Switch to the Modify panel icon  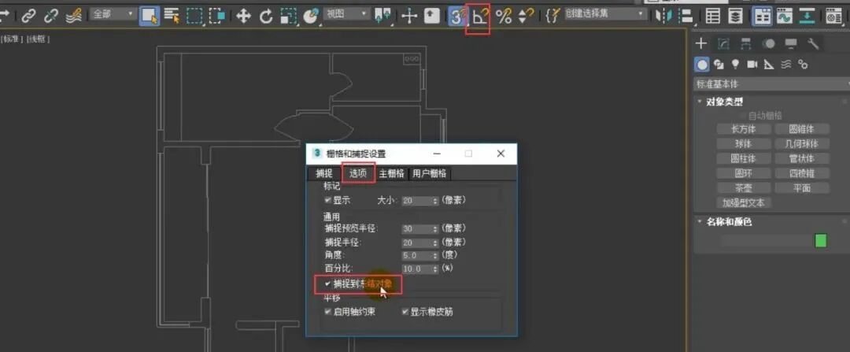[x=723, y=43]
